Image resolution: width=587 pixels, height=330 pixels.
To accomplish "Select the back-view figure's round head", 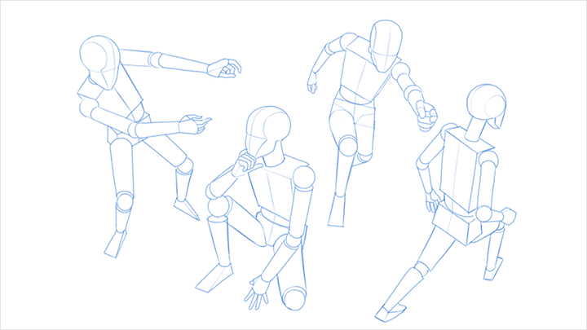I will coord(487,106).
